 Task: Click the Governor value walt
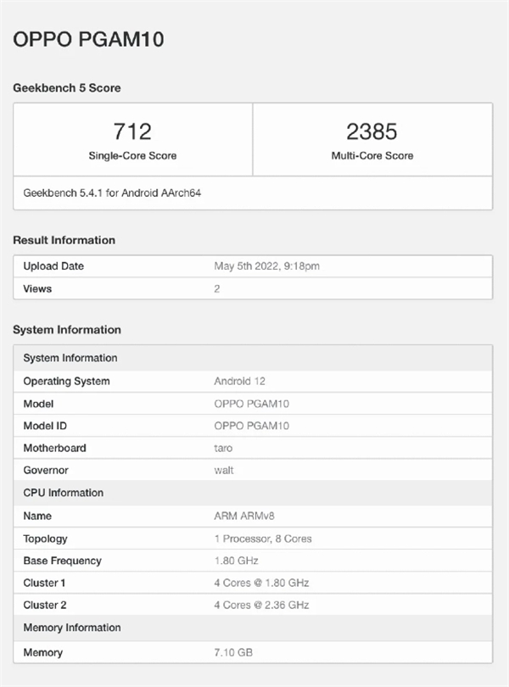point(224,470)
